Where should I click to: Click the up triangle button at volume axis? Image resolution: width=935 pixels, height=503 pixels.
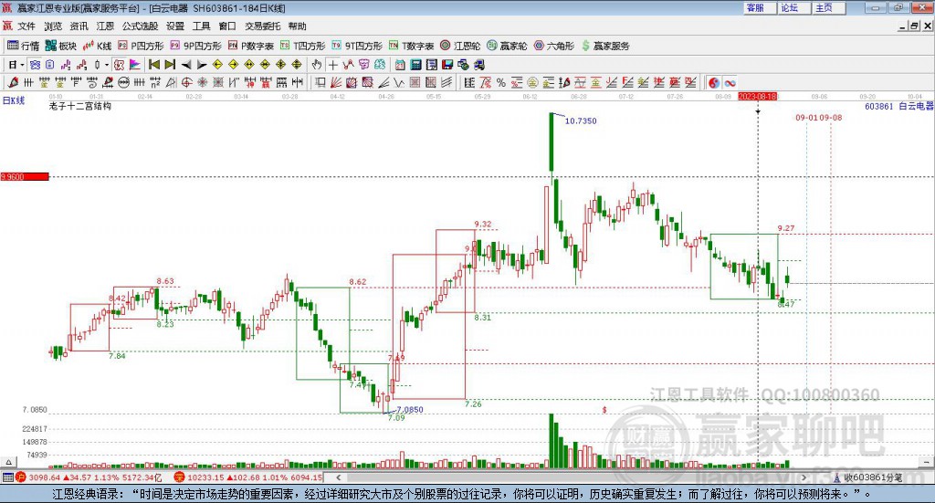point(8,462)
